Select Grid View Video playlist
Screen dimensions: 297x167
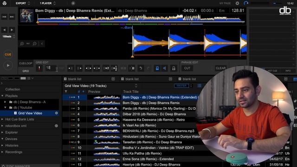click(x=30, y=113)
